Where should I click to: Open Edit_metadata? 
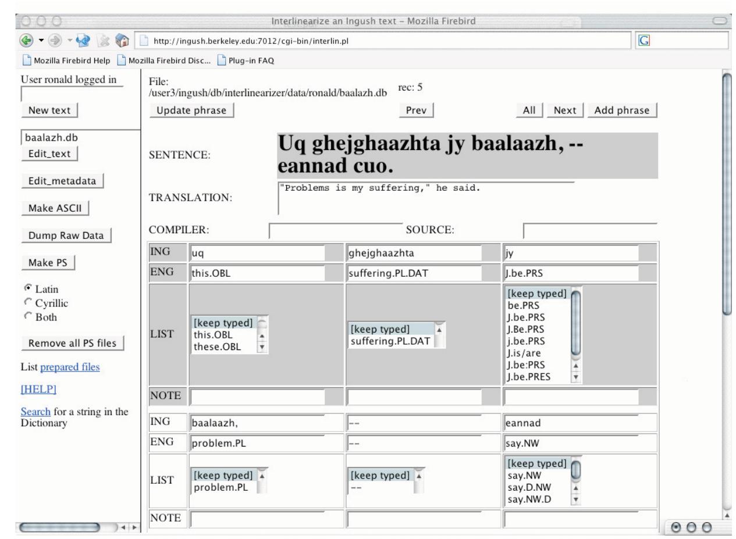coord(62,181)
